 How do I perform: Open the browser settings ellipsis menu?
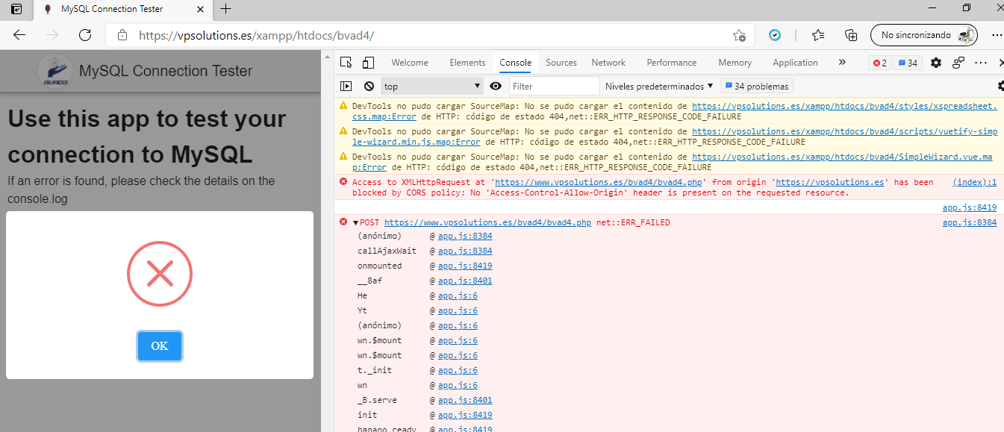pyautogui.click(x=997, y=35)
